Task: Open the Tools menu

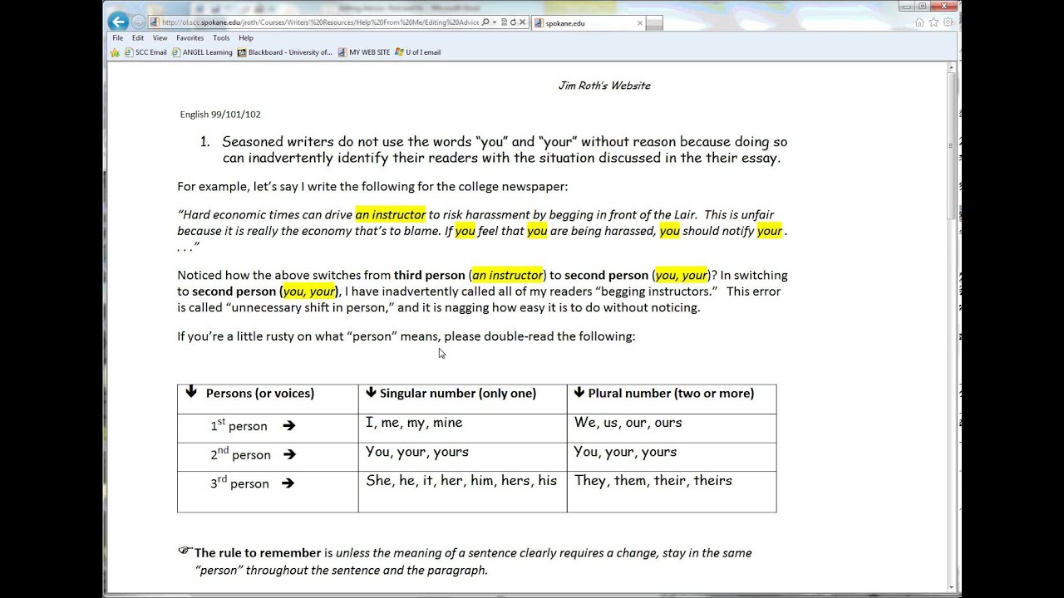Action: [221, 37]
